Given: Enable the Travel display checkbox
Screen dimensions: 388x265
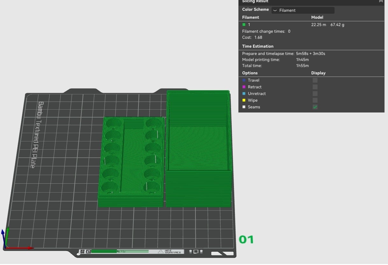Looking at the screenshot, I should tap(315, 80).
